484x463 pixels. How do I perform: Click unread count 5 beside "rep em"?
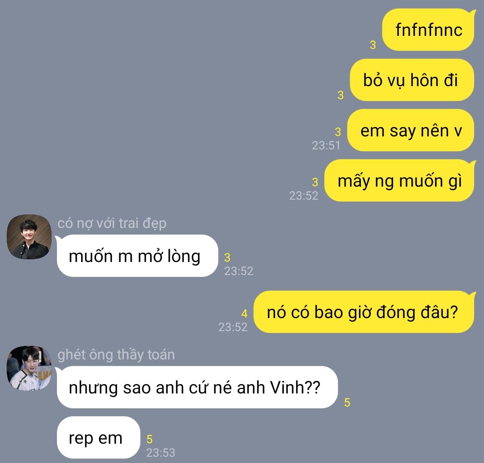click(150, 439)
